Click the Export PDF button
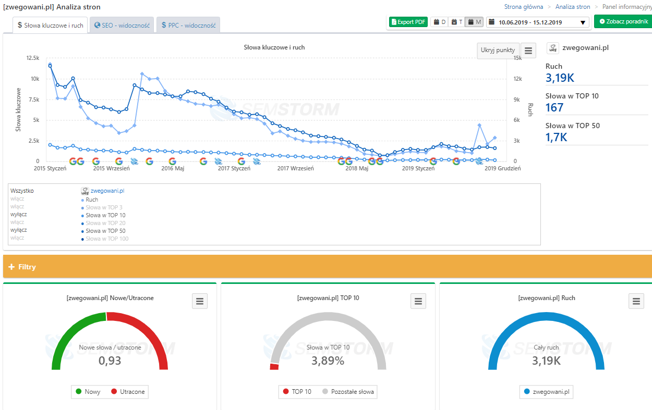Viewport: 652px width, 410px height. click(x=408, y=22)
